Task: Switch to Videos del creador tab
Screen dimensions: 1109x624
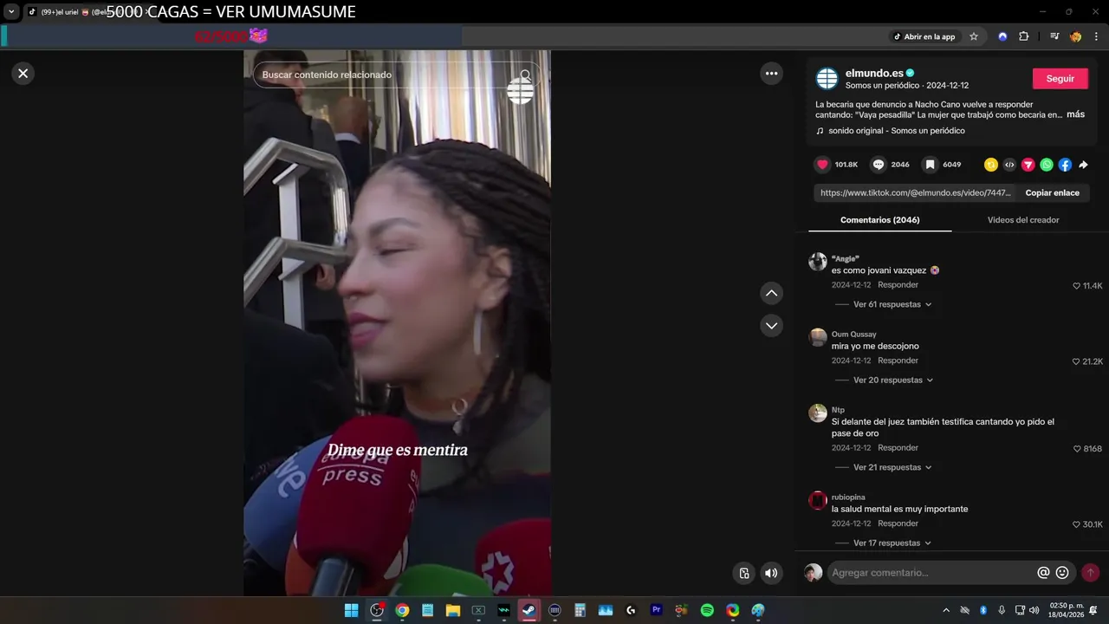Action: [1023, 220]
